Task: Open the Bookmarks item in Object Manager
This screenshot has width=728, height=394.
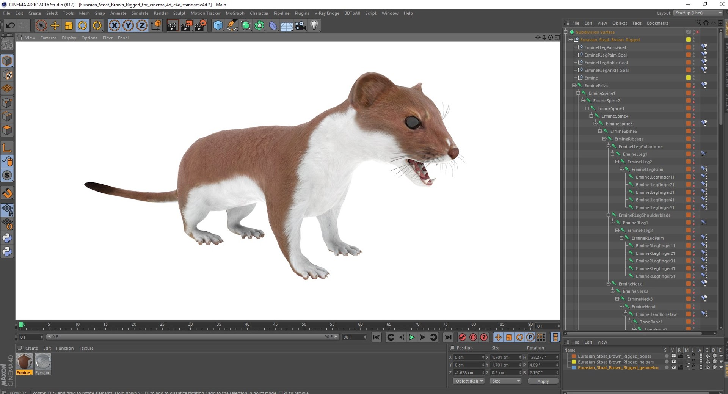Action: [x=657, y=23]
